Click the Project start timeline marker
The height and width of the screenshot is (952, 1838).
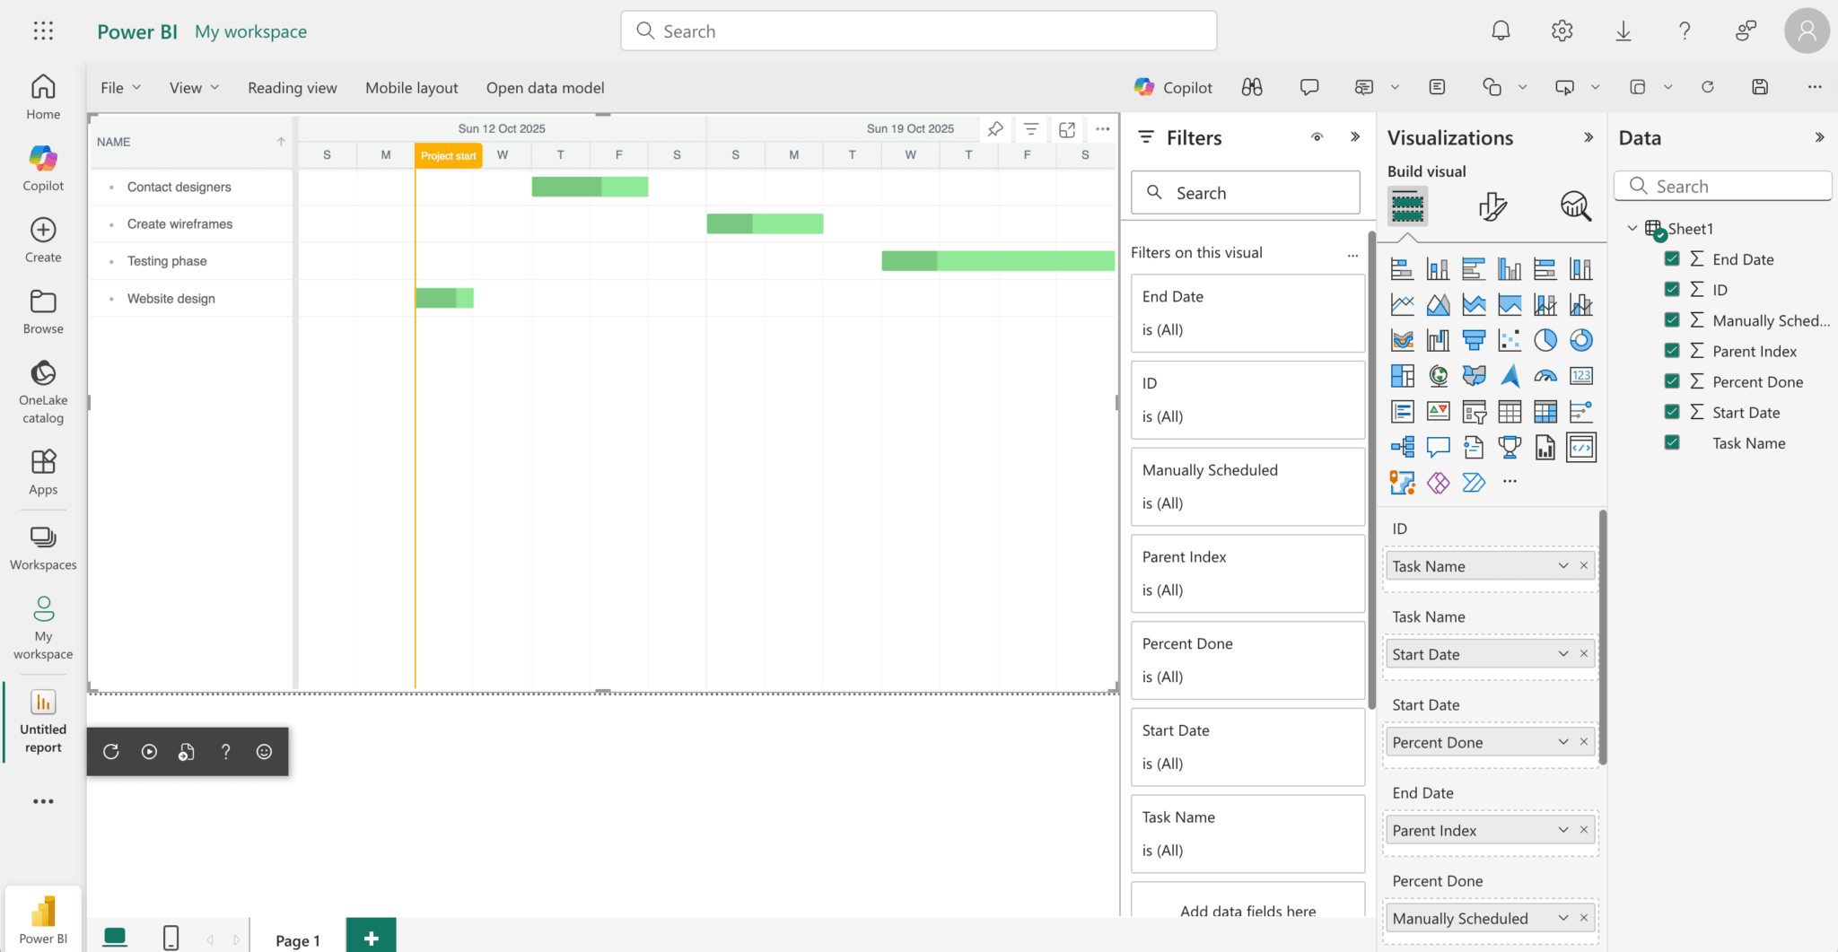(x=449, y=156)
